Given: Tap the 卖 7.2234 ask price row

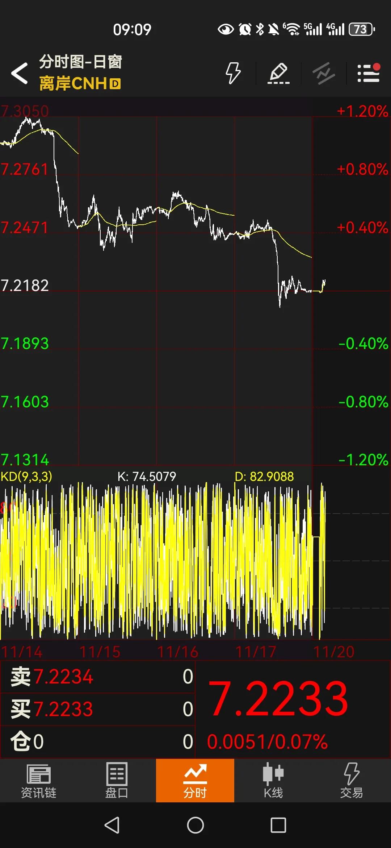Looking at the screenshot, I should point(98,677).
